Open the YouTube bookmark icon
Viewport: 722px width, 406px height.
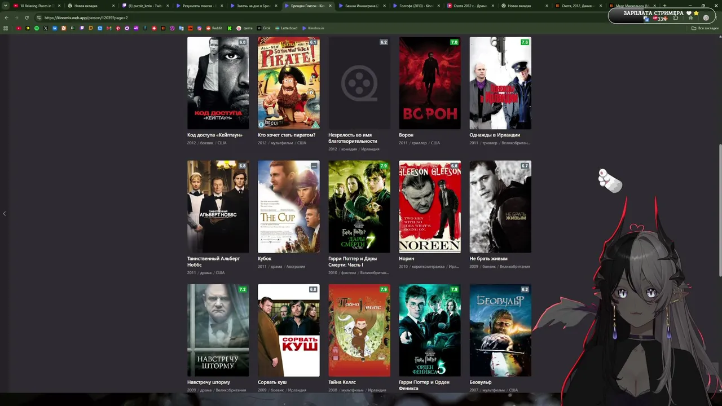[x=19, y=28]
